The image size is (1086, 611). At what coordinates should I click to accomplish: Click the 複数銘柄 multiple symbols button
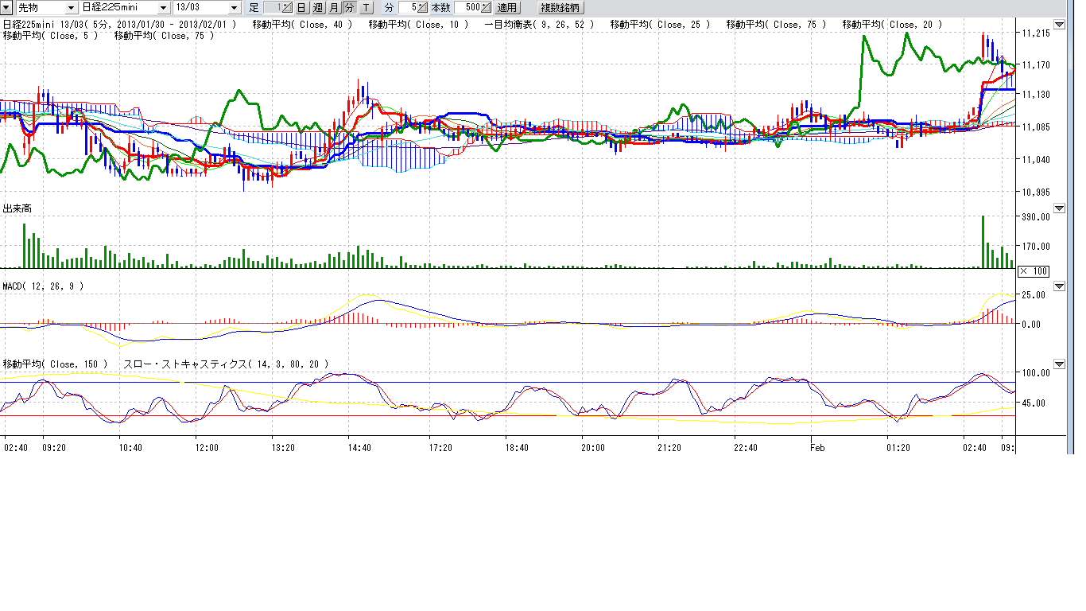point(560,7)
